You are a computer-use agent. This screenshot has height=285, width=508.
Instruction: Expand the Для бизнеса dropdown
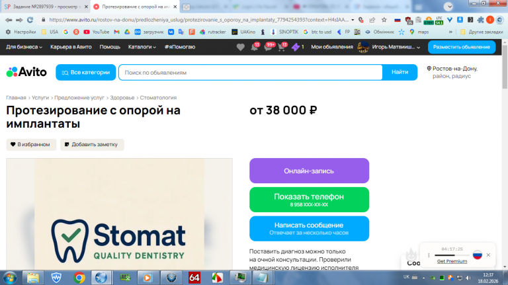point(24,47)
